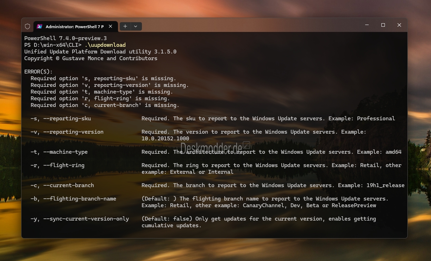Image resolution: width=431 pixels, height=261 pixels.
Task: Close the terminal window
Action: click(x=399, y=25)
